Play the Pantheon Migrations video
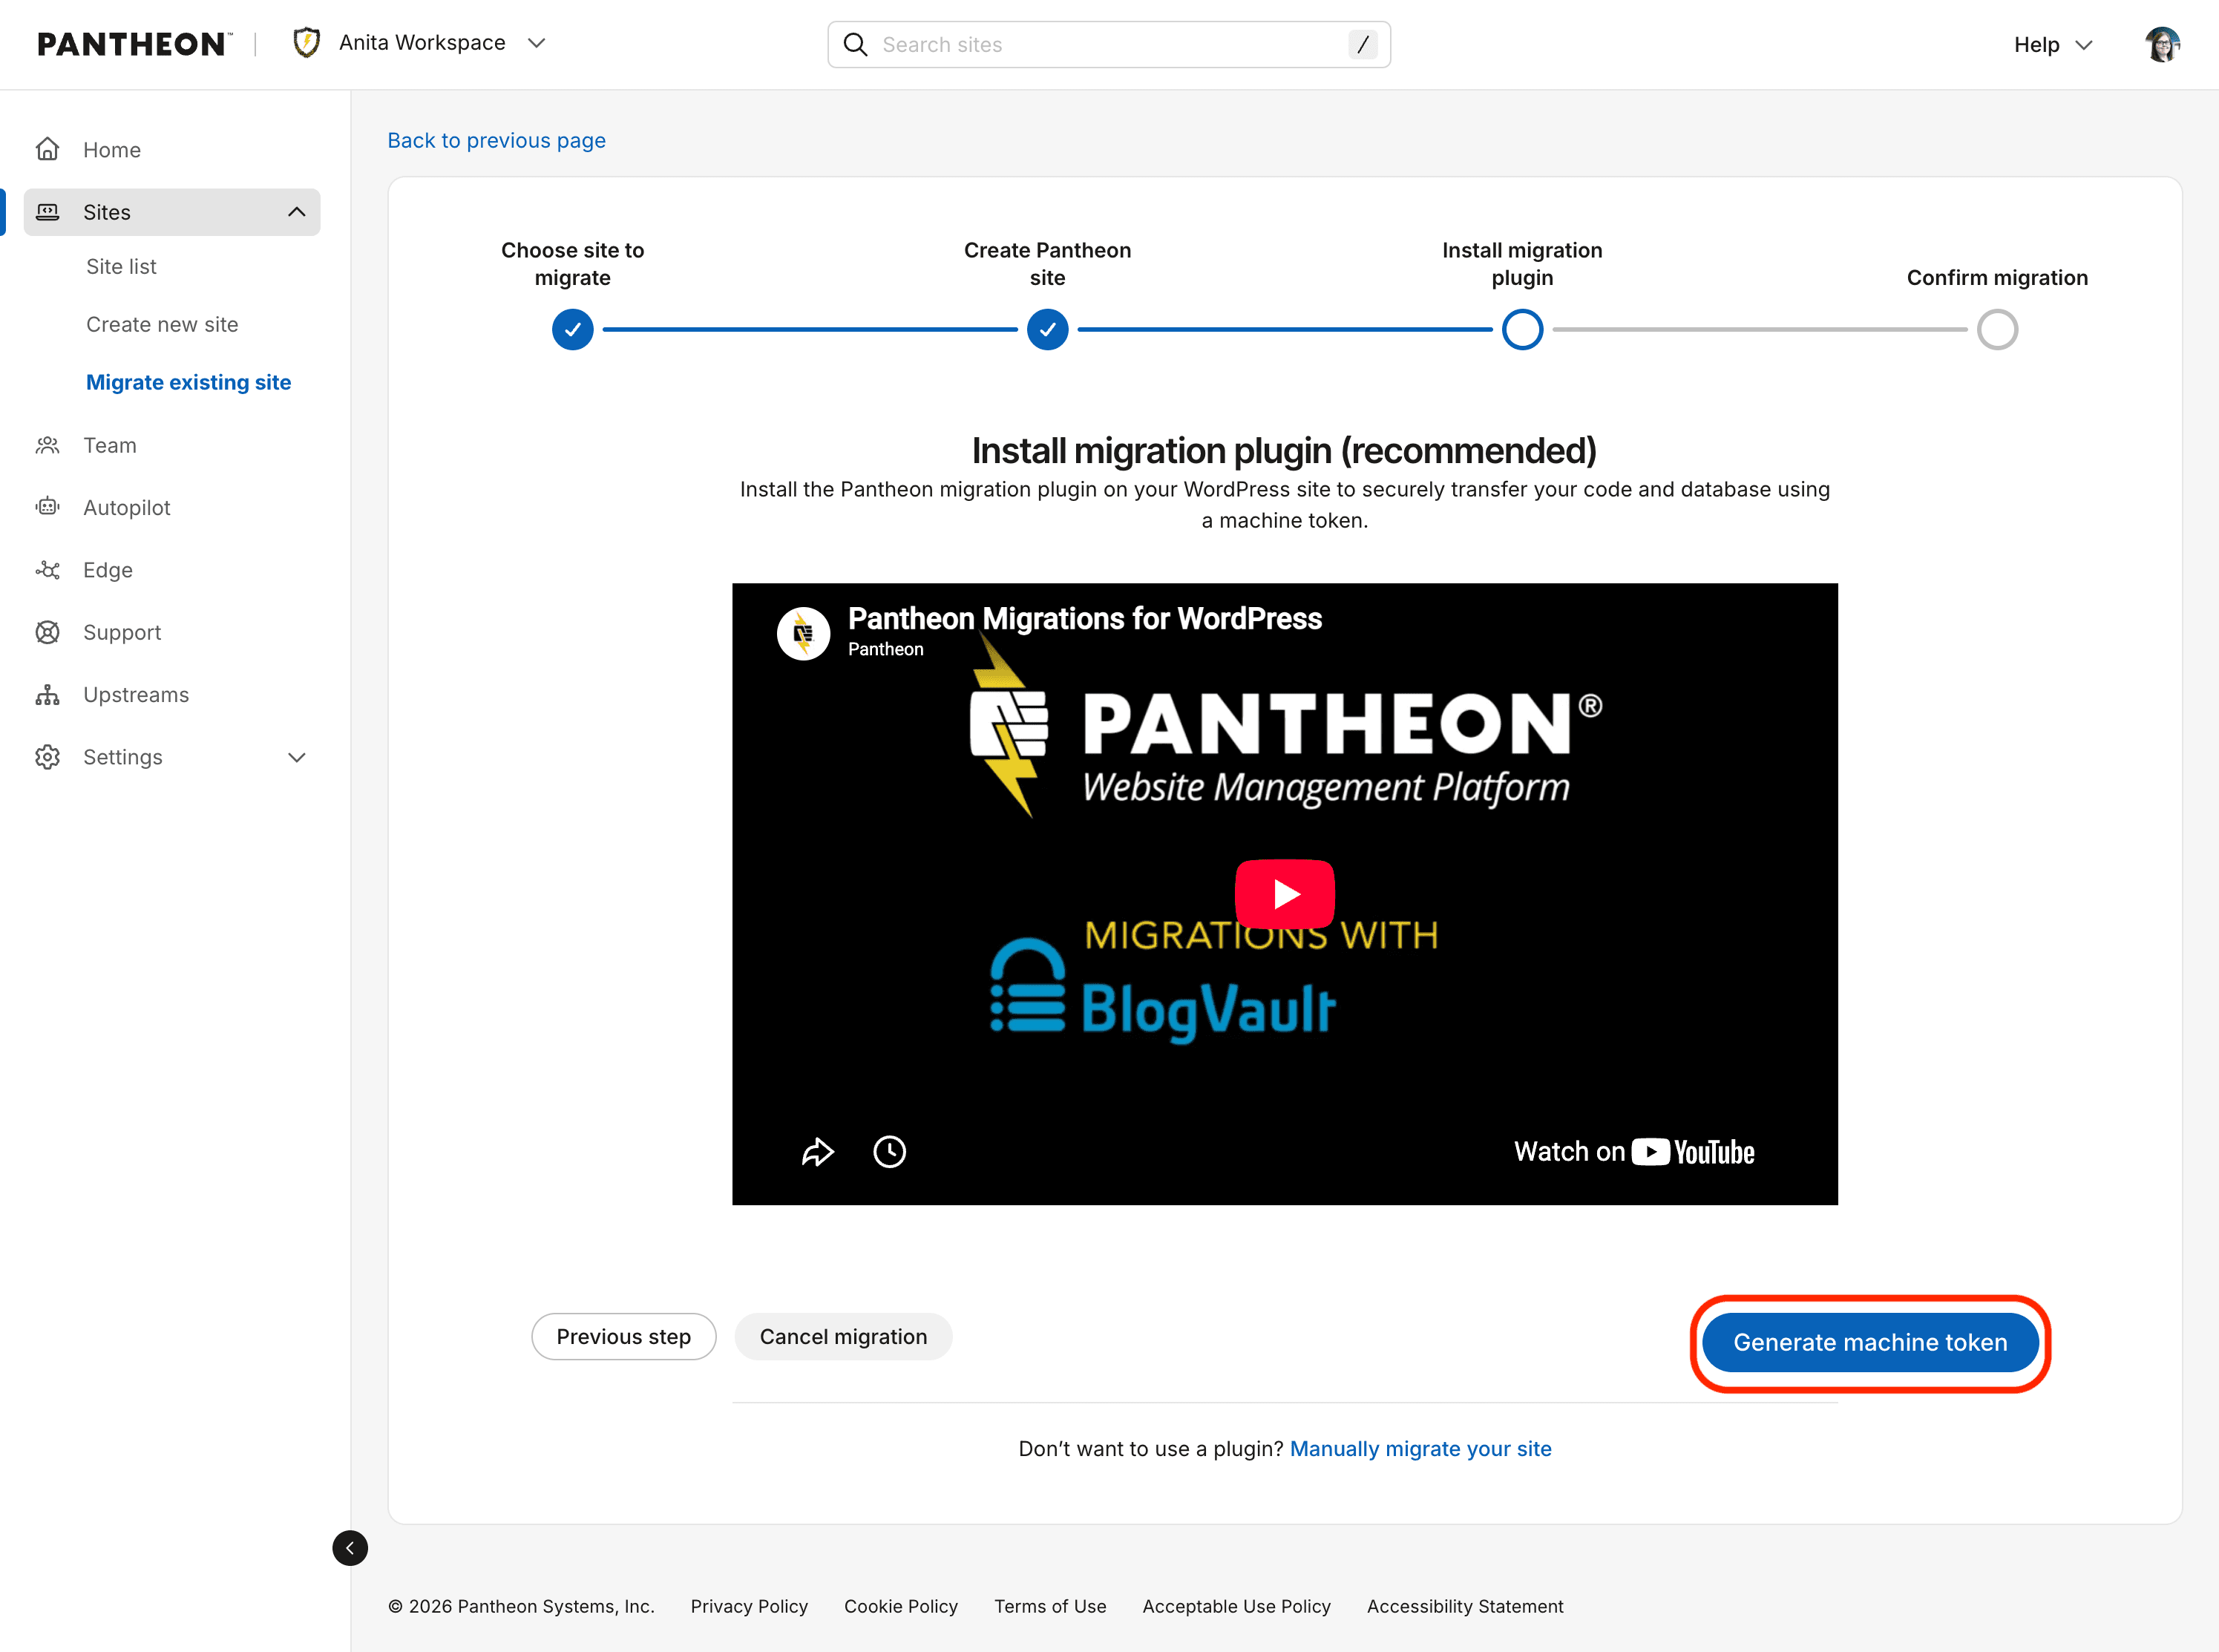Screen dimensions: 2219x1652 (1284, 894)
